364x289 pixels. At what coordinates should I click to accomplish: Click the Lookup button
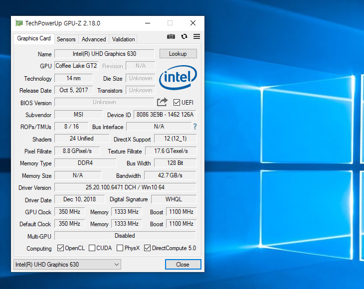pyautogui.click(x=178, y=54)
